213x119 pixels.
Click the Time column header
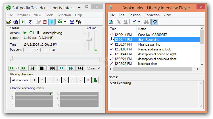pyautogui.click(x=122, y=29)
